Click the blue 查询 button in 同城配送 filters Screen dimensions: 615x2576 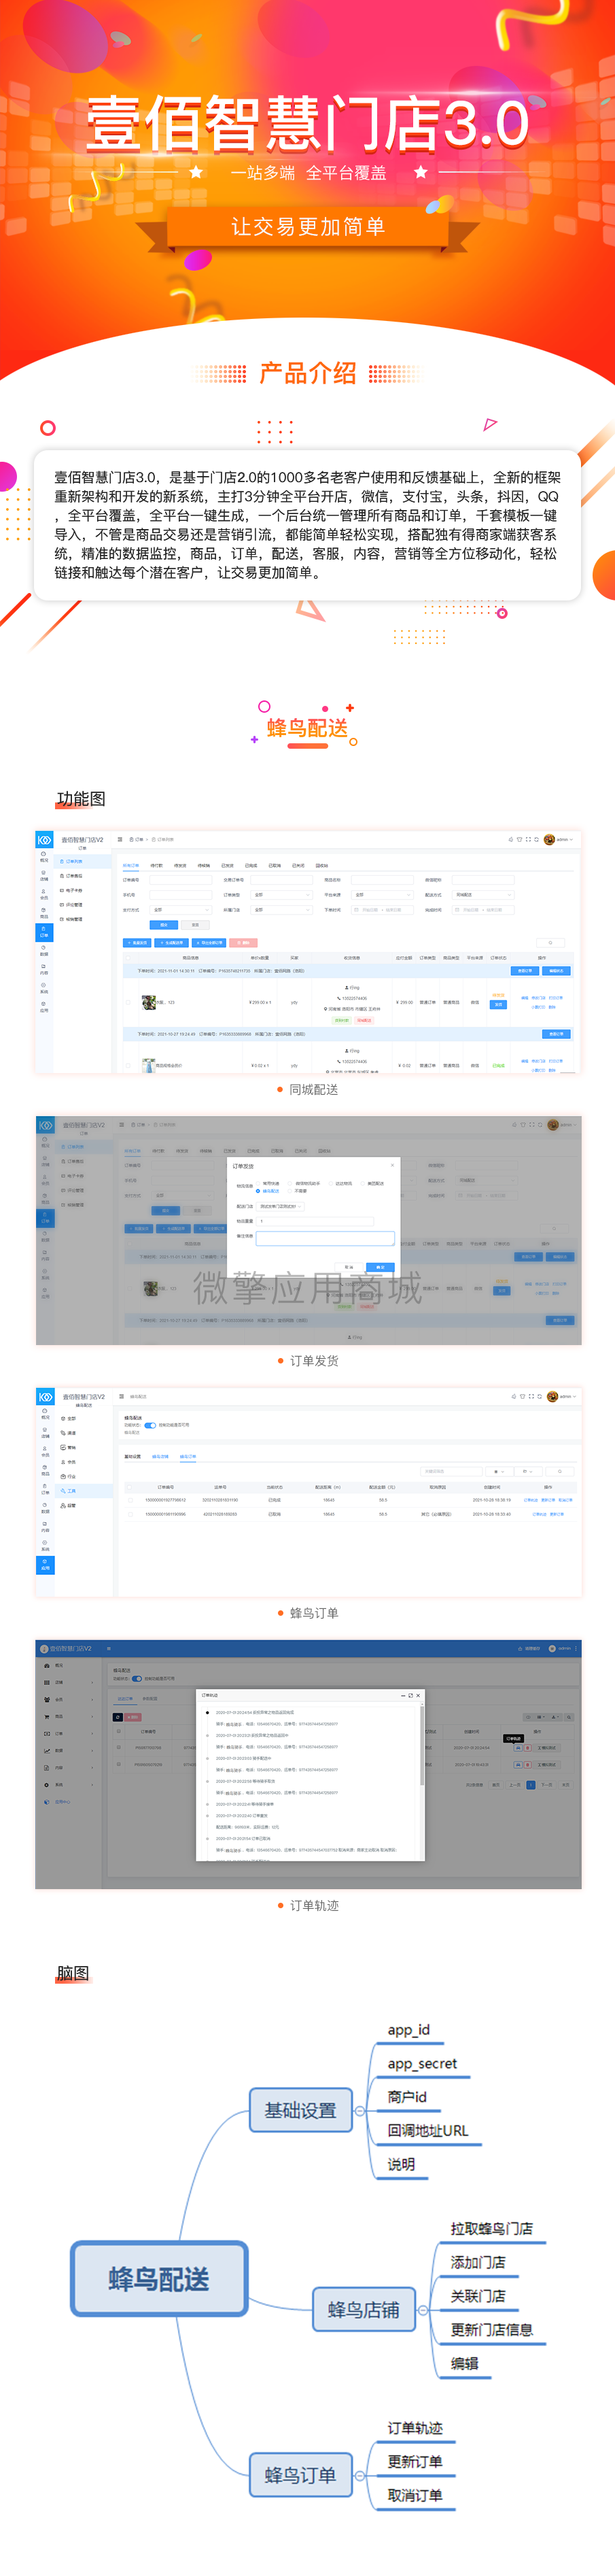tap(164, 925)
